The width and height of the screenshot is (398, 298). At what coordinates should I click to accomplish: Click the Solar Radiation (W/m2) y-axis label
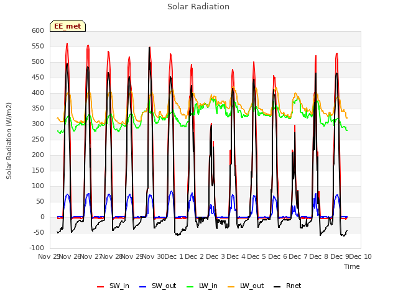tap(9, 141)
